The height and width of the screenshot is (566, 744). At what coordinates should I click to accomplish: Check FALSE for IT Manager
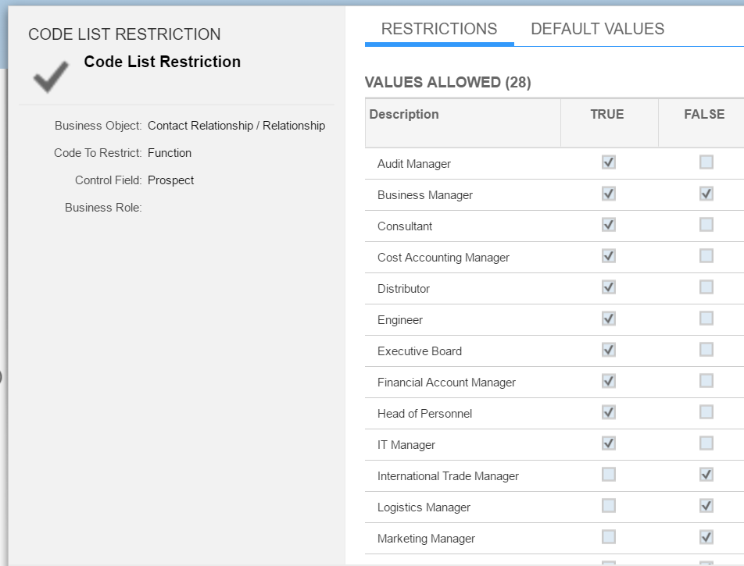[706, 443]
